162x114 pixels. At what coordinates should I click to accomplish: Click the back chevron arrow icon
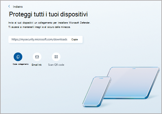click(x=9, y=7)
